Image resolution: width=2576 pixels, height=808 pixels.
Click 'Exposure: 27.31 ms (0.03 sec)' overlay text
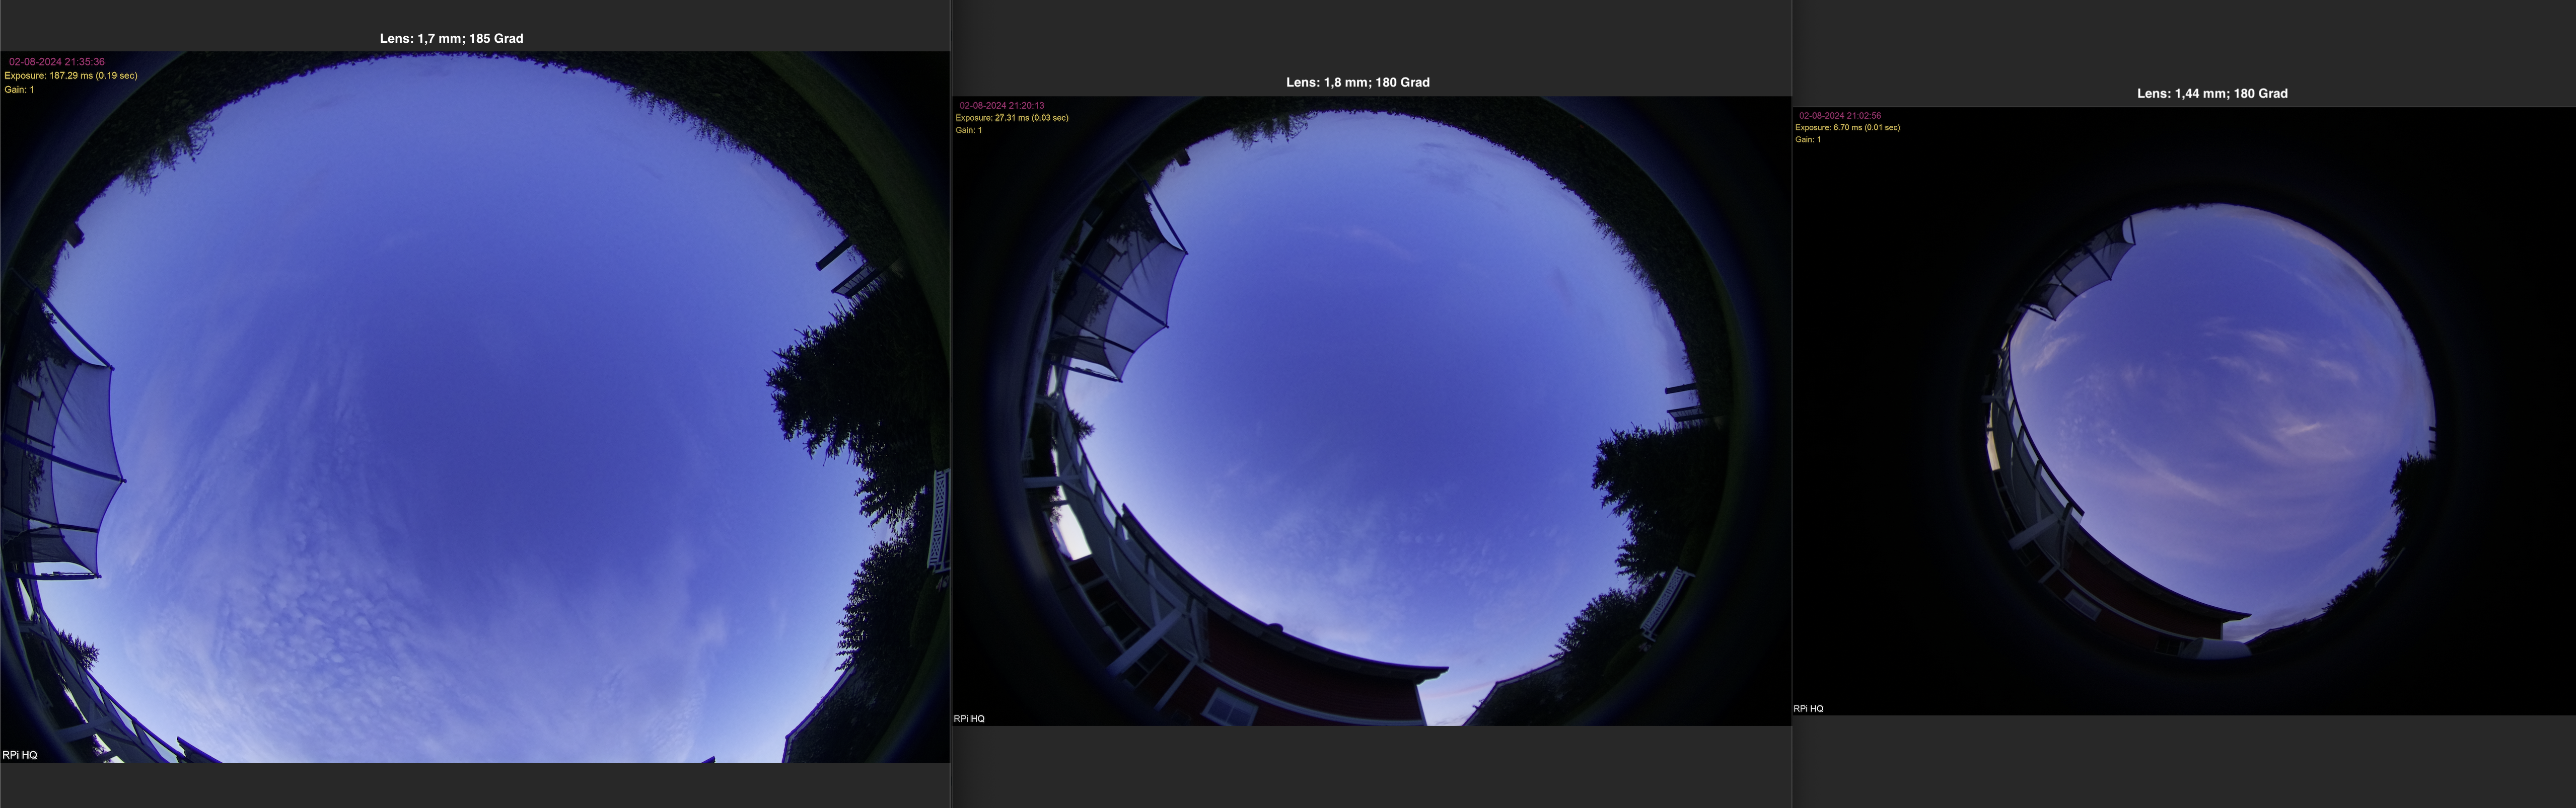point(1012,118)
